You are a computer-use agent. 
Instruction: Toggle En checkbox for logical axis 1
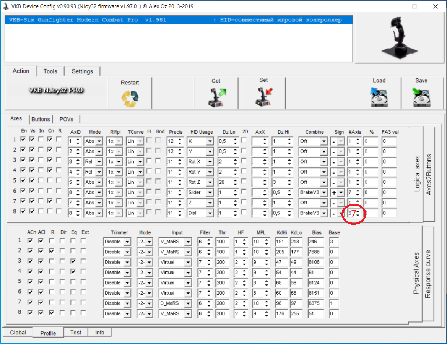pos(23,140)
